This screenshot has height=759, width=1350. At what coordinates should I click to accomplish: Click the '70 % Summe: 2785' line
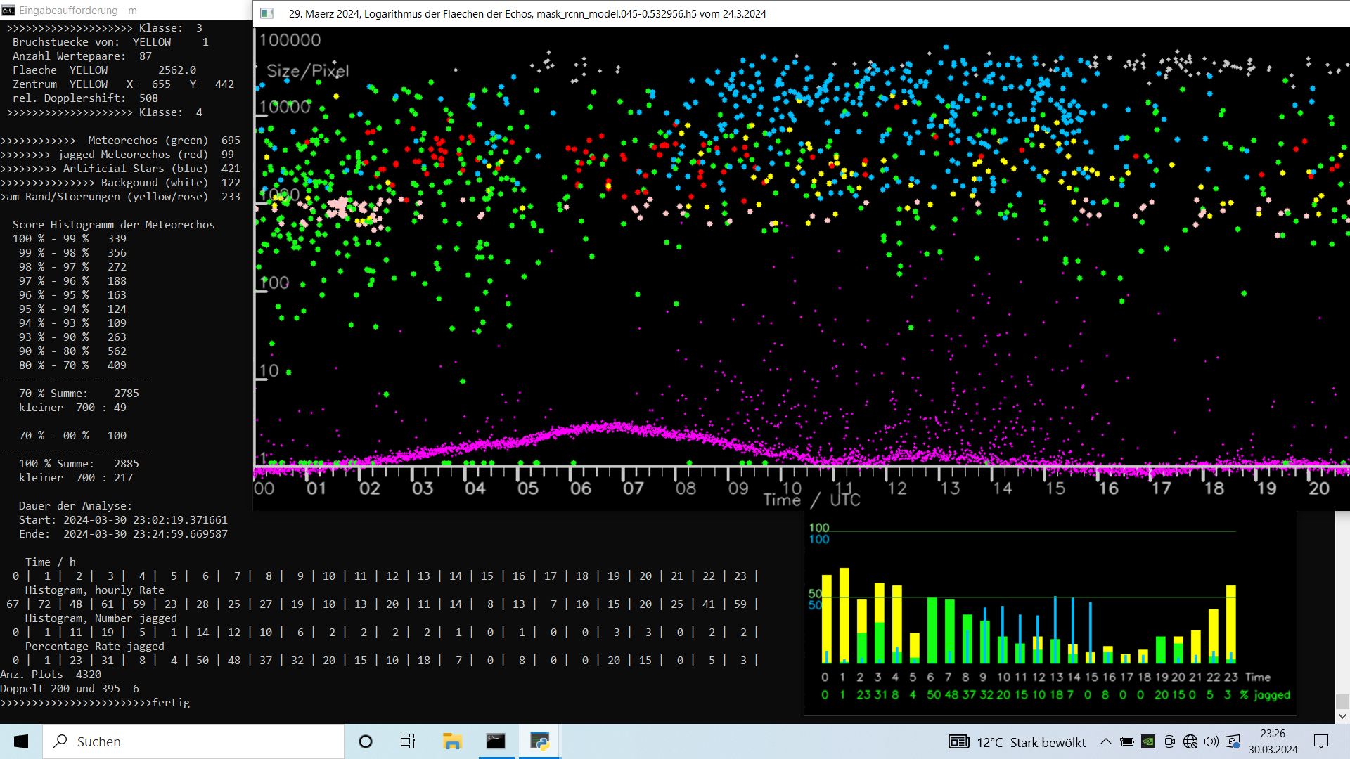point(79,394)
